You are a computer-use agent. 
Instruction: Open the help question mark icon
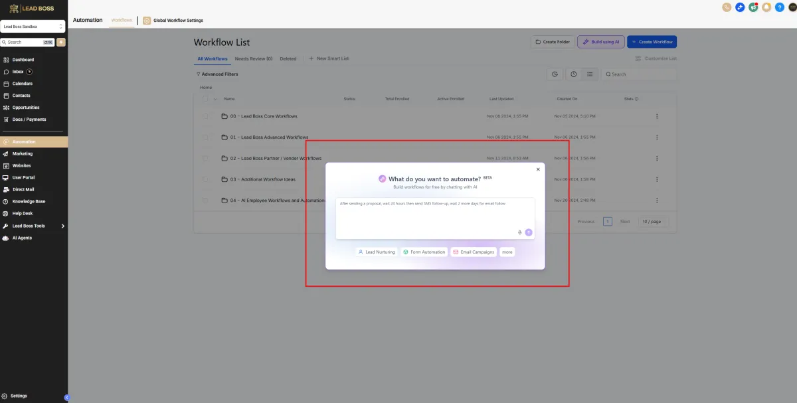point(779,7)
